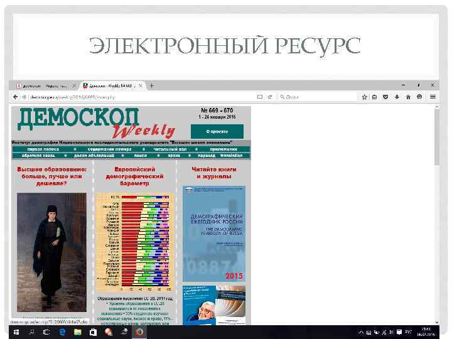The height and width of the screenshot is (339, 452).
Task: Close the first browser tab
Action: click(x=74, y=85)
